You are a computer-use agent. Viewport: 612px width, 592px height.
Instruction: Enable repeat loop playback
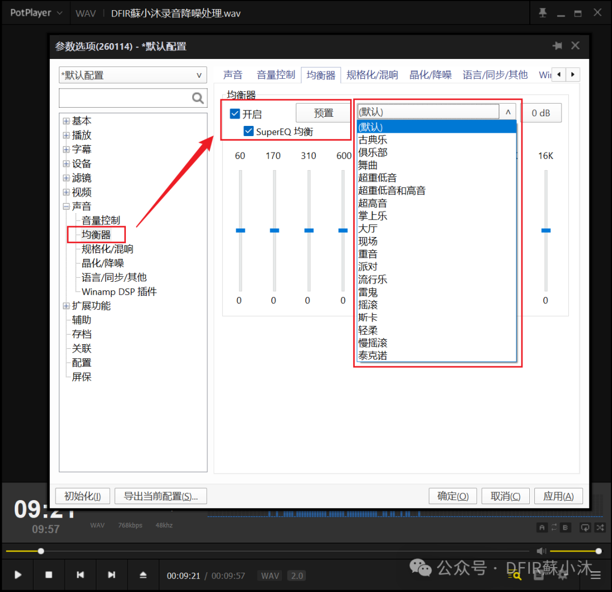[x=585, y=527]
